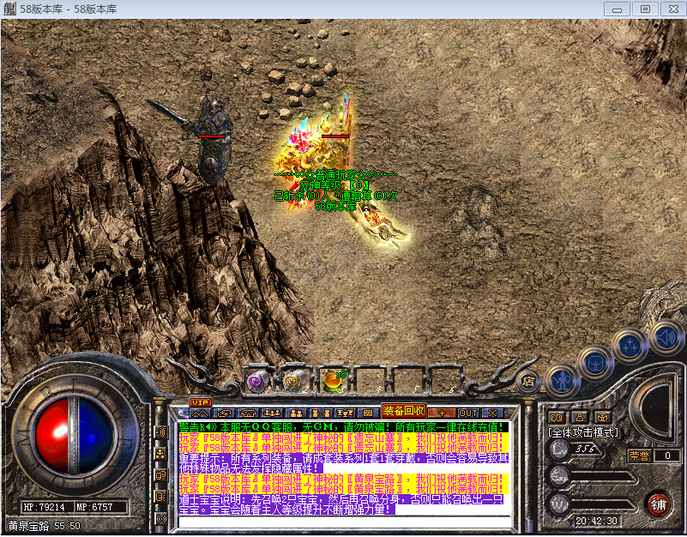Click the telephone-shaped toolbar icon

pyautogui.click(x=249, y=413)
